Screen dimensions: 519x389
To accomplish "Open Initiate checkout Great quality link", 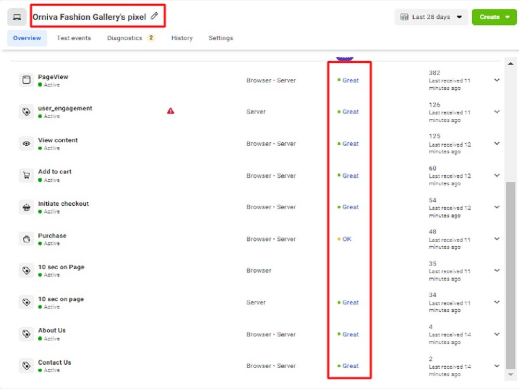I will [x=350, y=207].
